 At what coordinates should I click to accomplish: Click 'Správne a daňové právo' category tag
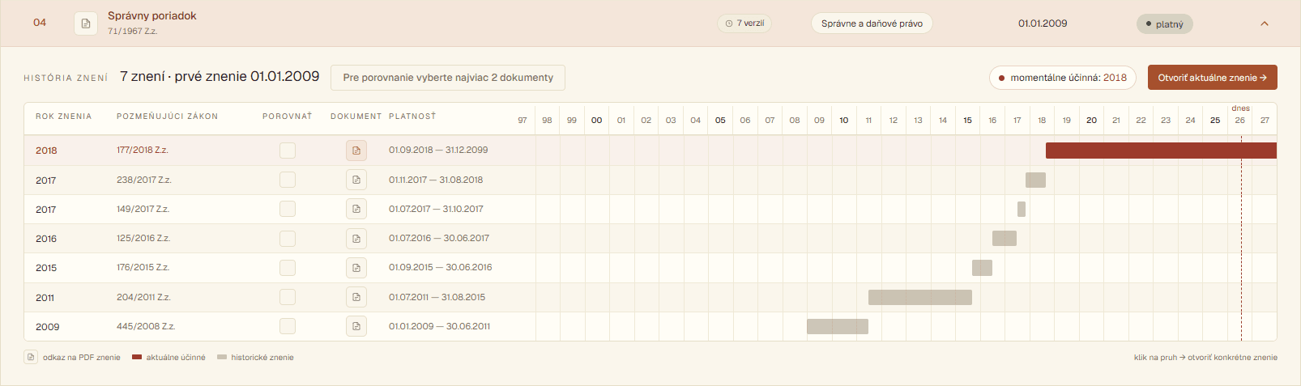click(x=872, y=23)
